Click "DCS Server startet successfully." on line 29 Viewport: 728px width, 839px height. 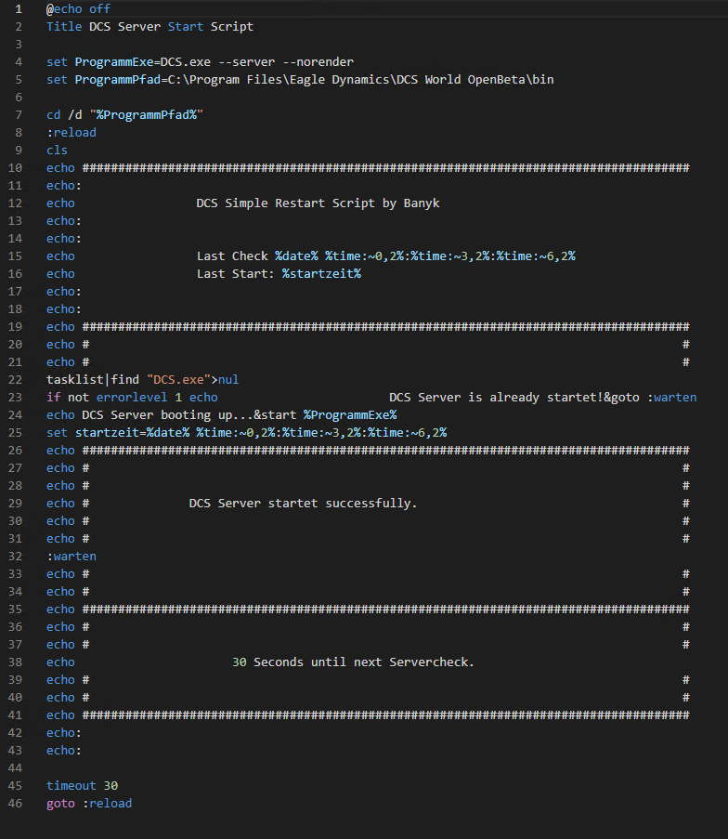[303, 504]
